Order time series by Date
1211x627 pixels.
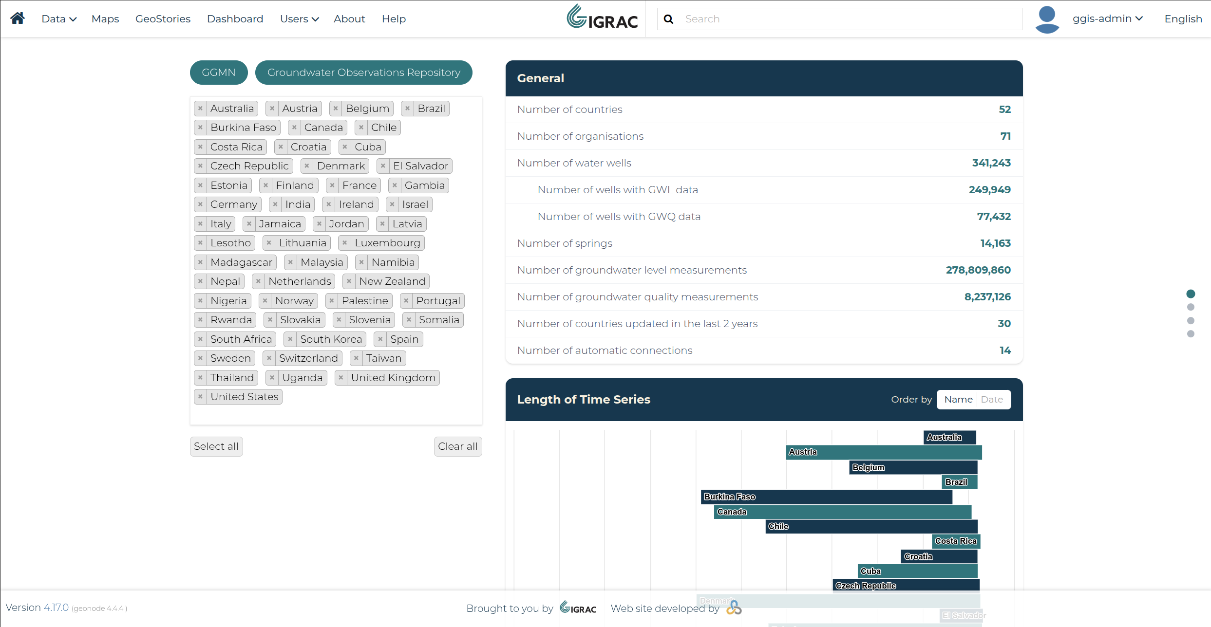pos(992,400)
